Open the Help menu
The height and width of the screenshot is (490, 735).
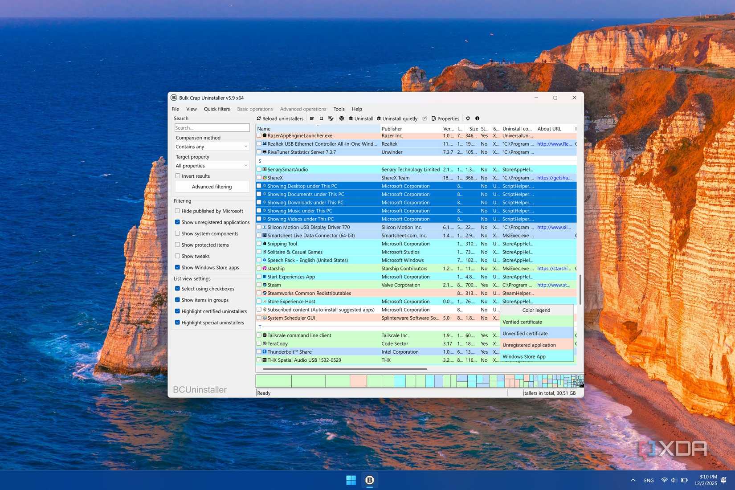click(x=357, y=109)
